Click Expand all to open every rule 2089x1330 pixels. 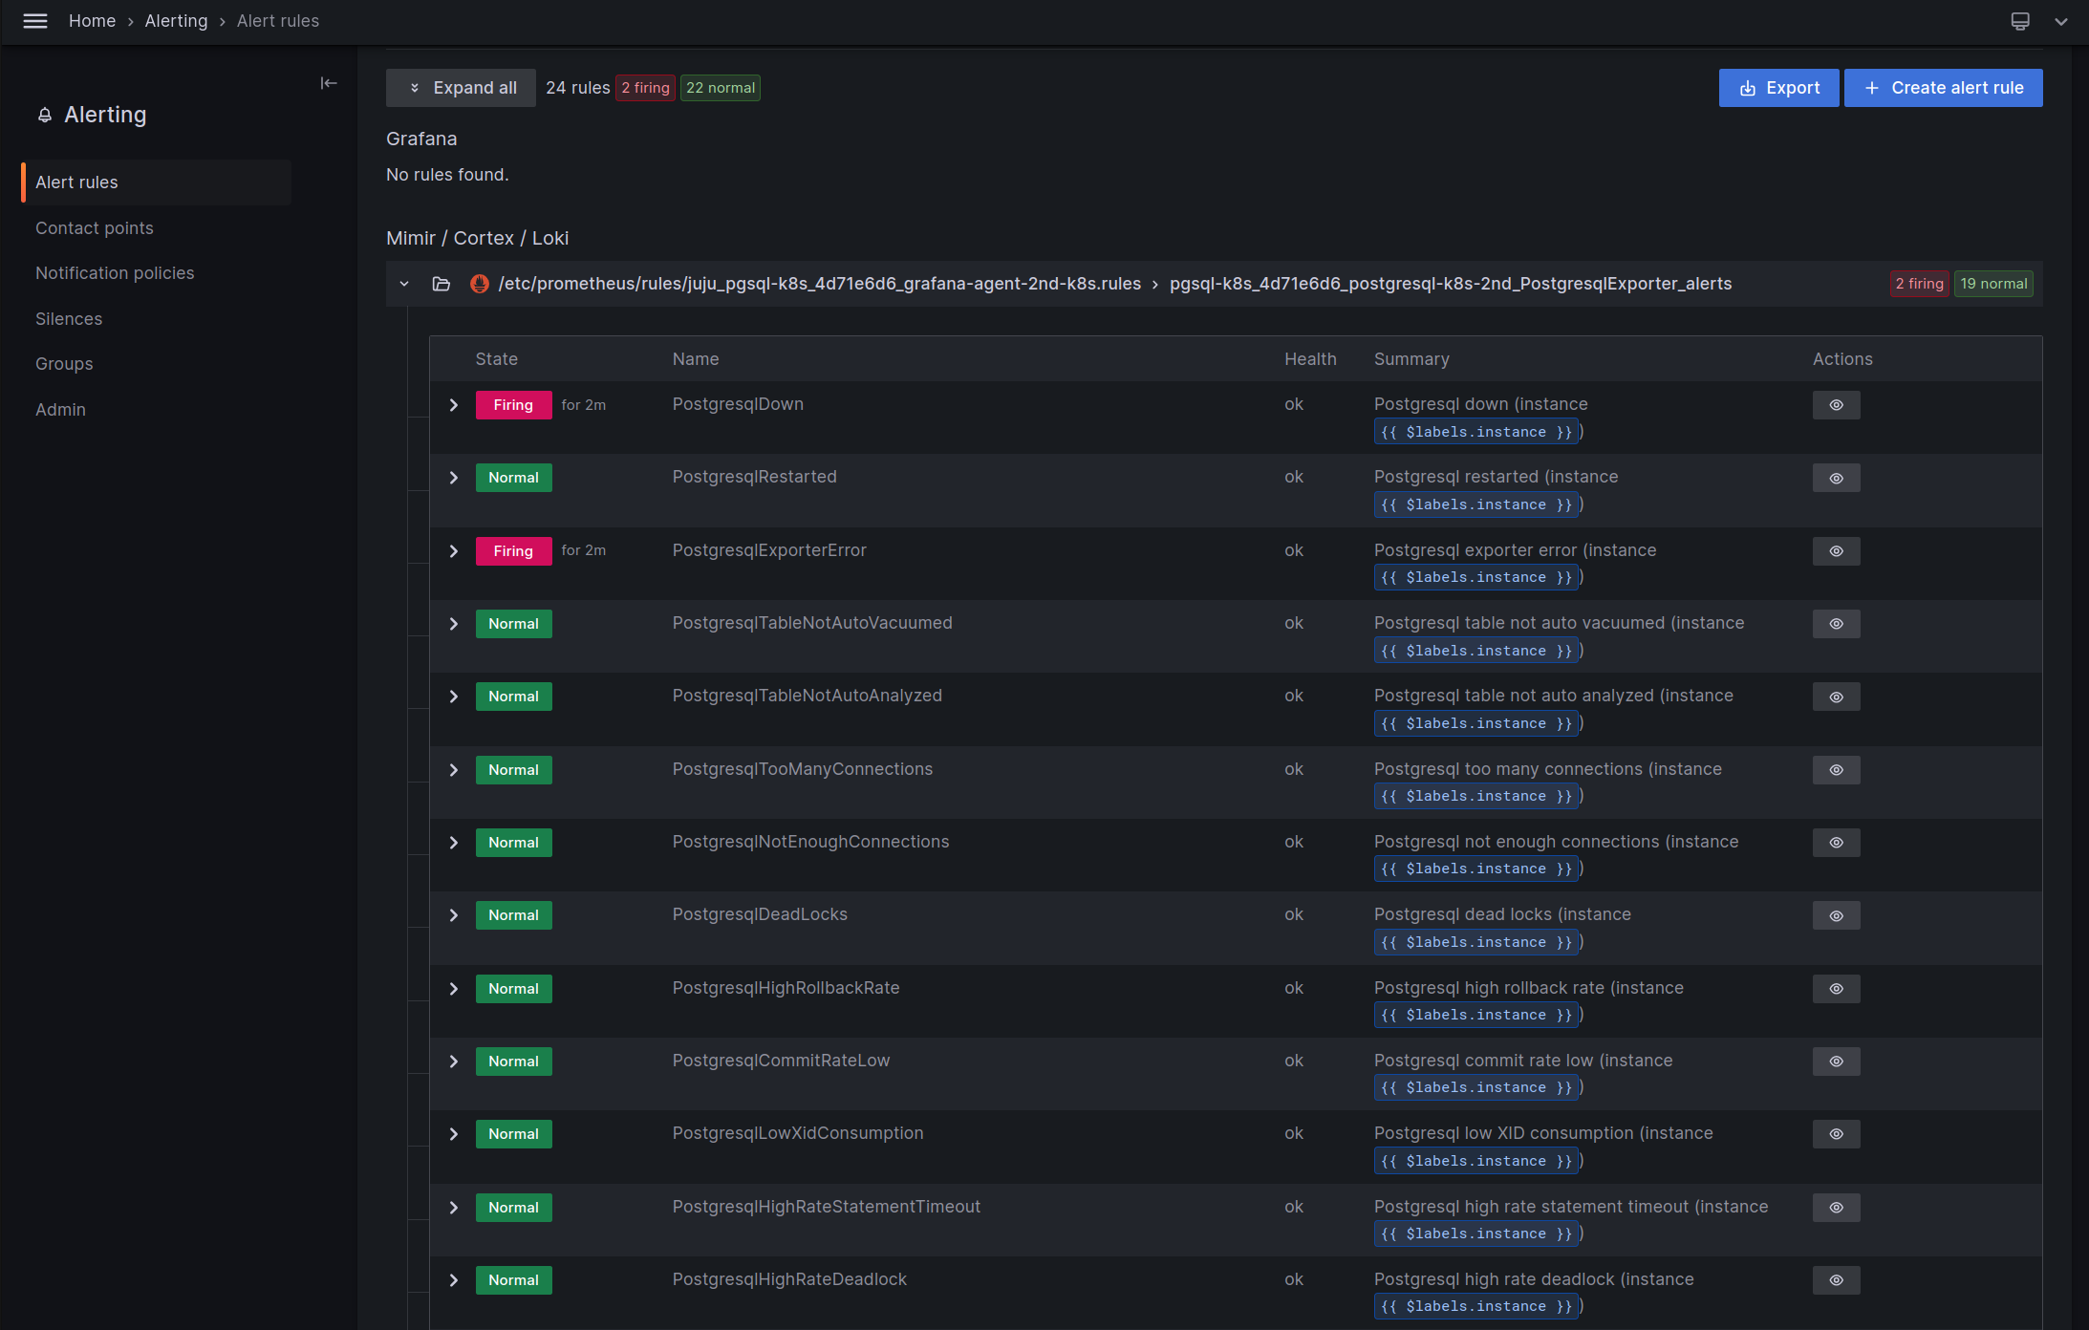click(461, 87)
